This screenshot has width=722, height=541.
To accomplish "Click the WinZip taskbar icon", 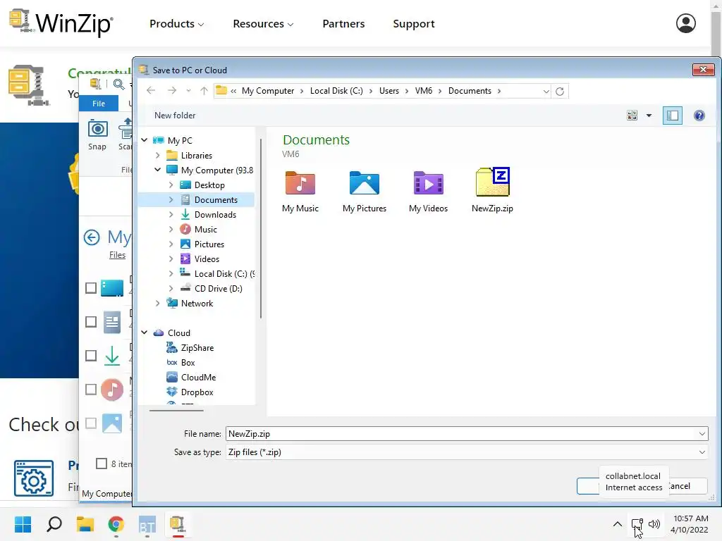I will 178,524.
